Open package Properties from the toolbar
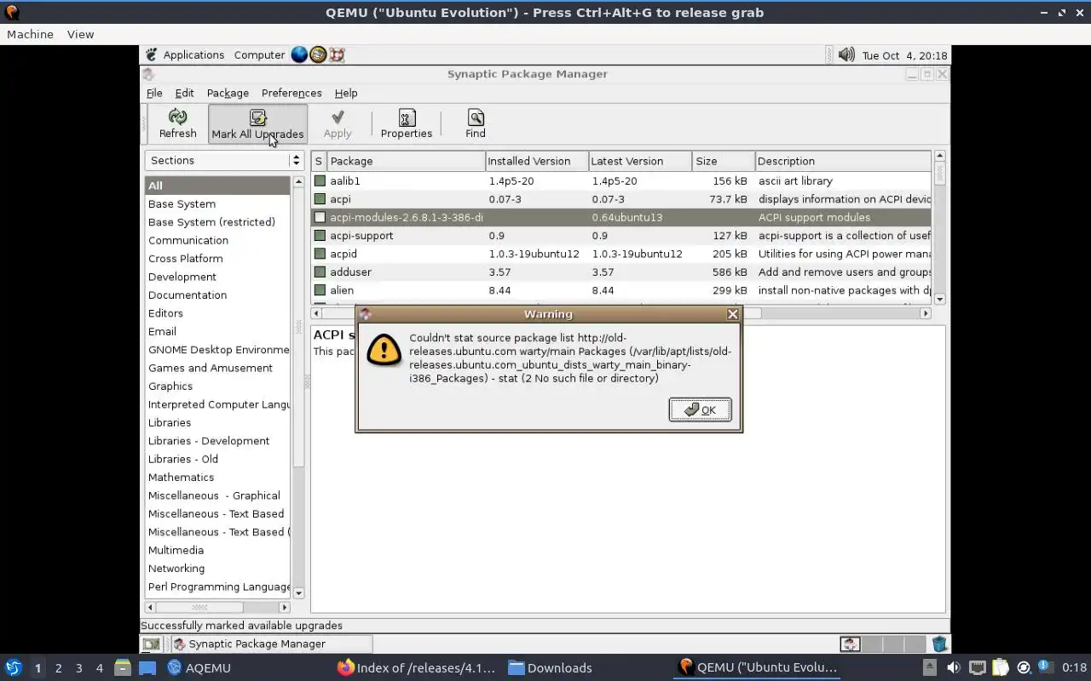Viewport: 1091px width, 681px height. [x=407, y=123]
